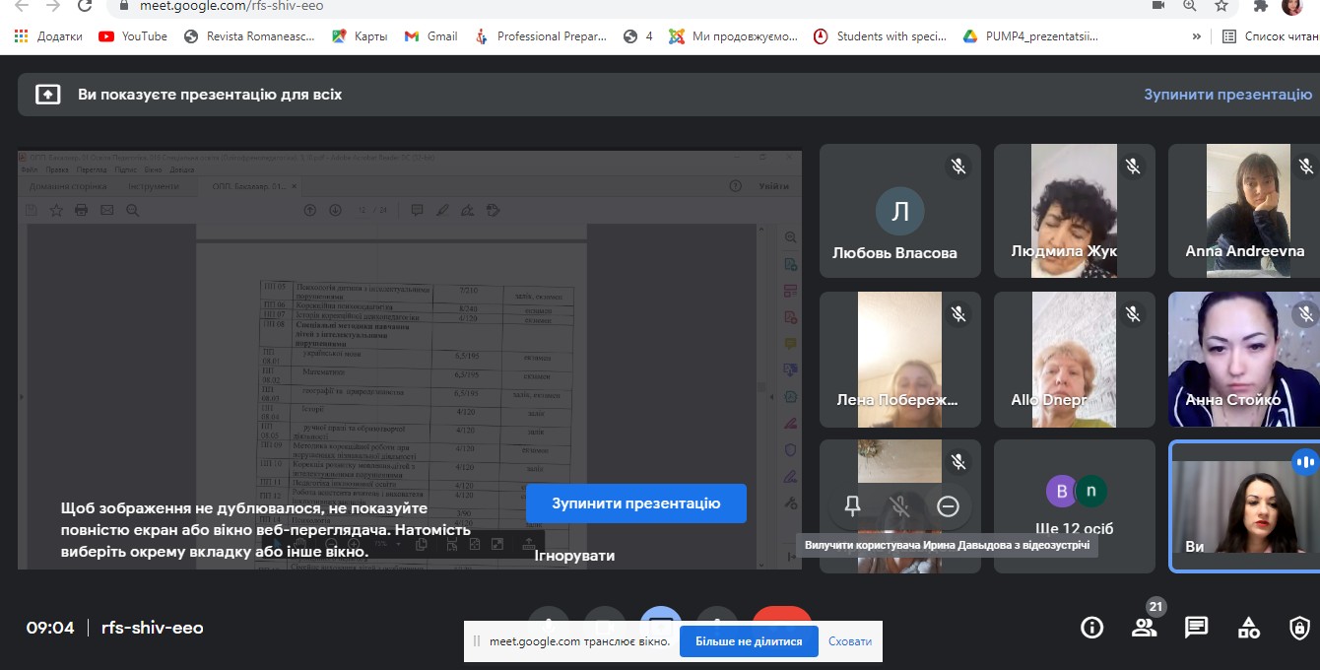Bookmark this page with the star icon
This screenshot has height=670, width=1320.
[1221, 6]
